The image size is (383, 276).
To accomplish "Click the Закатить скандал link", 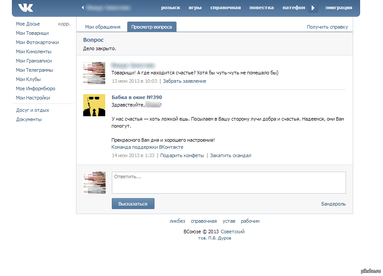I will tap(230, 155).
